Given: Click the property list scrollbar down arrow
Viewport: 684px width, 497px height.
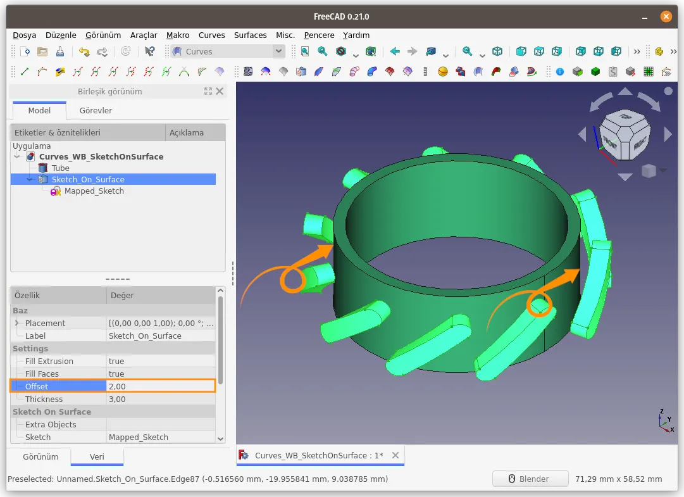Looking at the screenshot, I should click(220, 439).
